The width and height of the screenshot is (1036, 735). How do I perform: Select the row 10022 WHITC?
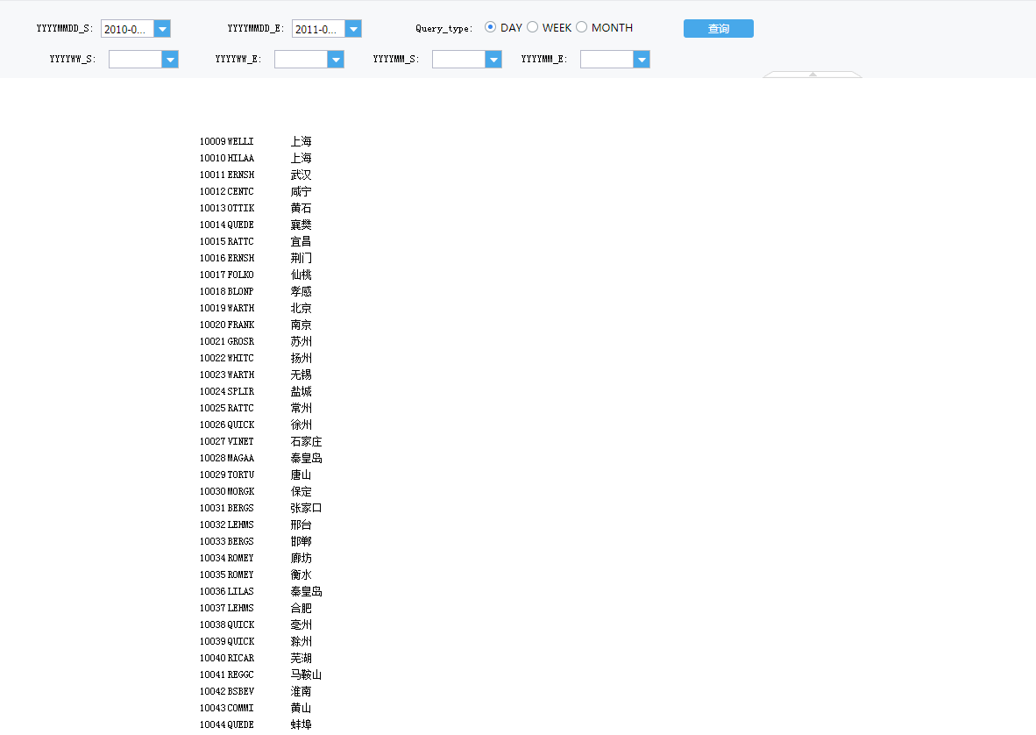(x=256, y=358)
